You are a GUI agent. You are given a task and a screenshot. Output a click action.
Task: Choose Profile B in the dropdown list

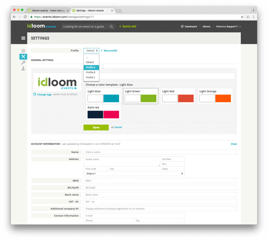[91, 72]
